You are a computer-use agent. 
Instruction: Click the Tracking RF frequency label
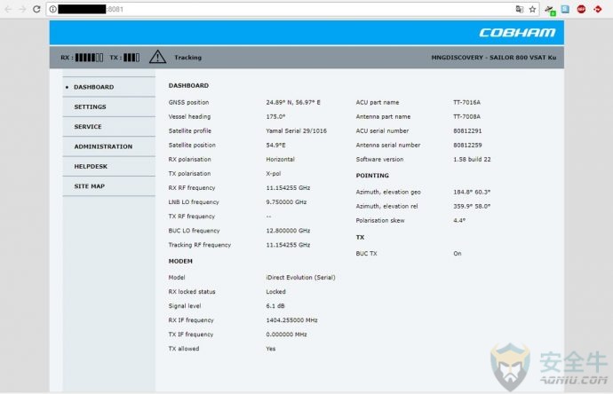pyautogui.click(x=200, y=245)
